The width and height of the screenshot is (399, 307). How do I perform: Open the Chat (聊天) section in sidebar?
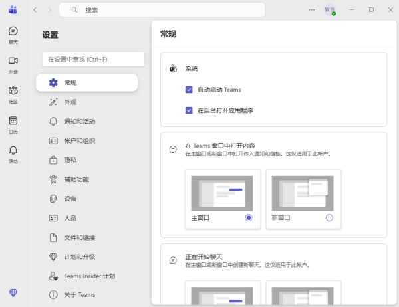13,35
